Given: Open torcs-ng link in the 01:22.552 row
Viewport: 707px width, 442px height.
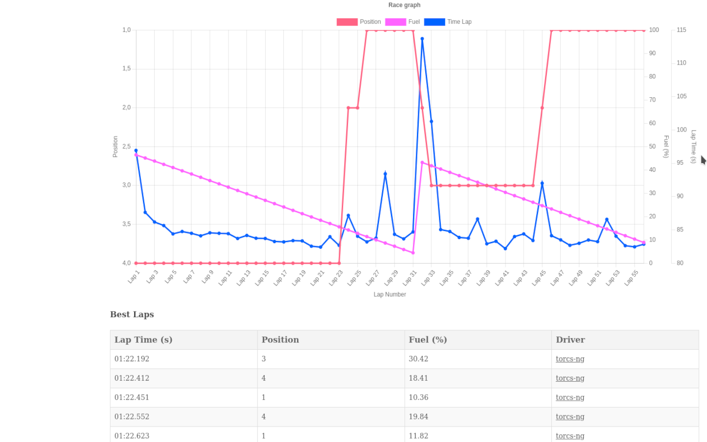Looking at the screenshot, I should (x=570, y=417).
